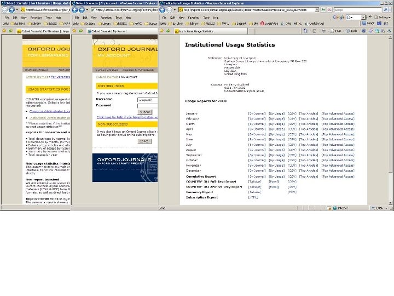Open recent pages dropdown in For Librarians window
Image resolution: width=394 pixels, height=296 pixels.
tap(17, 10)
